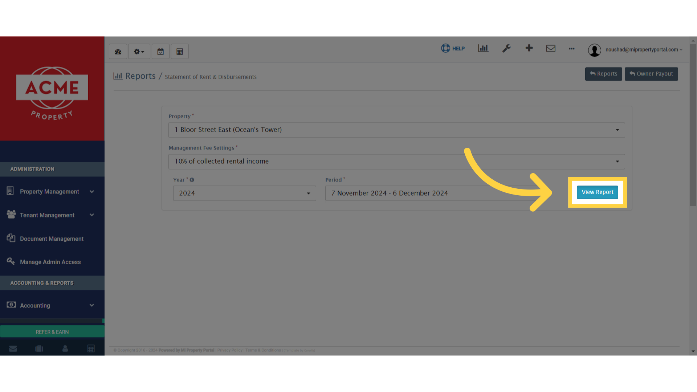697x392 pixels.
Task: Open the Year dropdown showing 2024
Action: (x=244, y=193)
